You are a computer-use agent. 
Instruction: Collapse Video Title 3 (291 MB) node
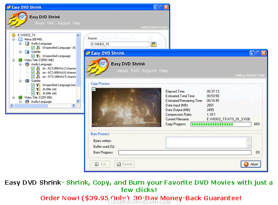(x=13, y=97)
